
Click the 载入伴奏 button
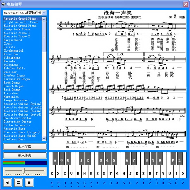click(25, 155)
